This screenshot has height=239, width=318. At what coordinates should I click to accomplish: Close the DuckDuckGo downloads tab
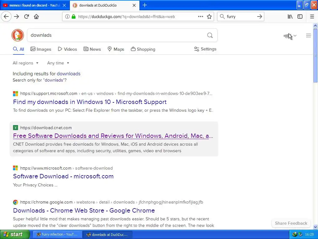coord(134,5)
